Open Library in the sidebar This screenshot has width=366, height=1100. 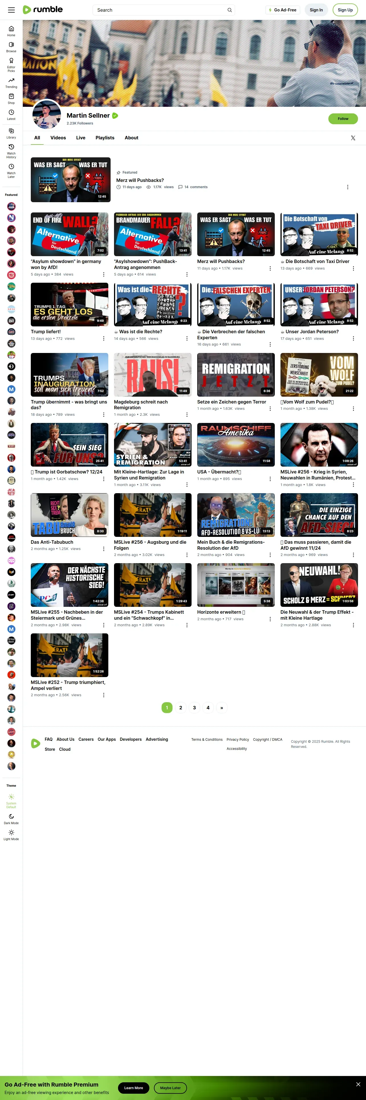click(11, 133)
